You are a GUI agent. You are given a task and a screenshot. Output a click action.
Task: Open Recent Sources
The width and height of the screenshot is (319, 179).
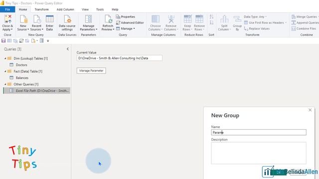pos(36,23)
